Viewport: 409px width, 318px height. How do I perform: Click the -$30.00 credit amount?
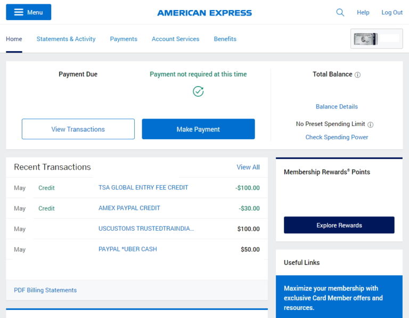[249, 208]
